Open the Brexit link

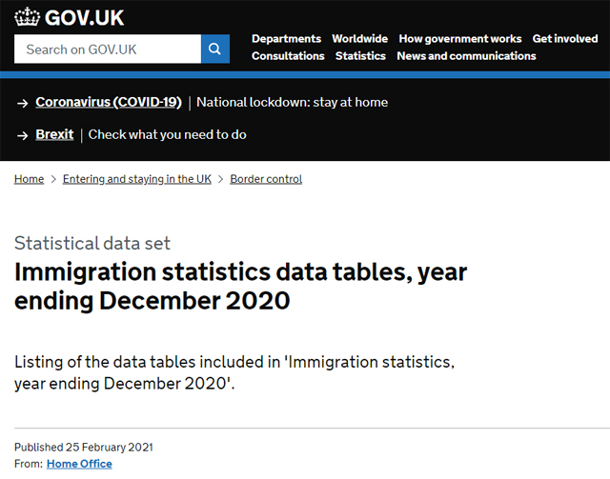pos(54,134)
